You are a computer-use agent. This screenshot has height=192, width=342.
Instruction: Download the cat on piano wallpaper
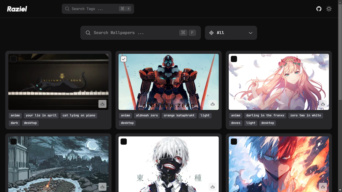[102, 104]
